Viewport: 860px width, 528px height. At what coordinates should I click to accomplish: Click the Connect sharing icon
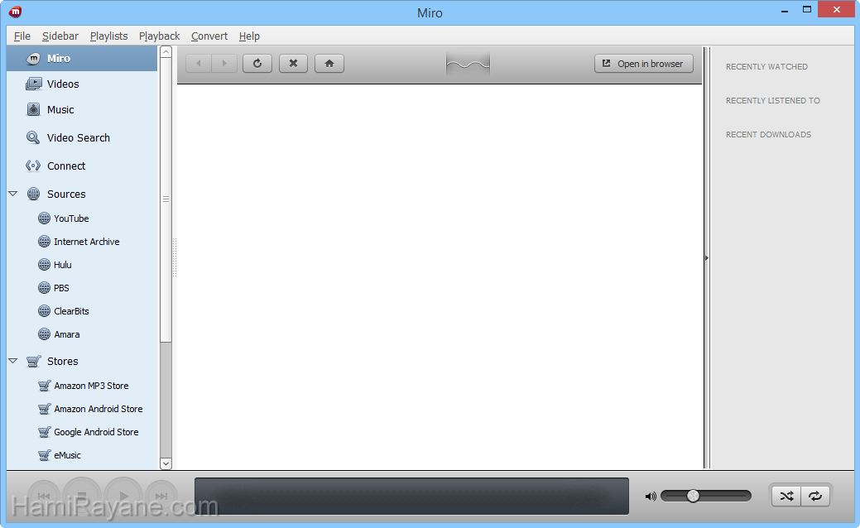coord(33,166)
